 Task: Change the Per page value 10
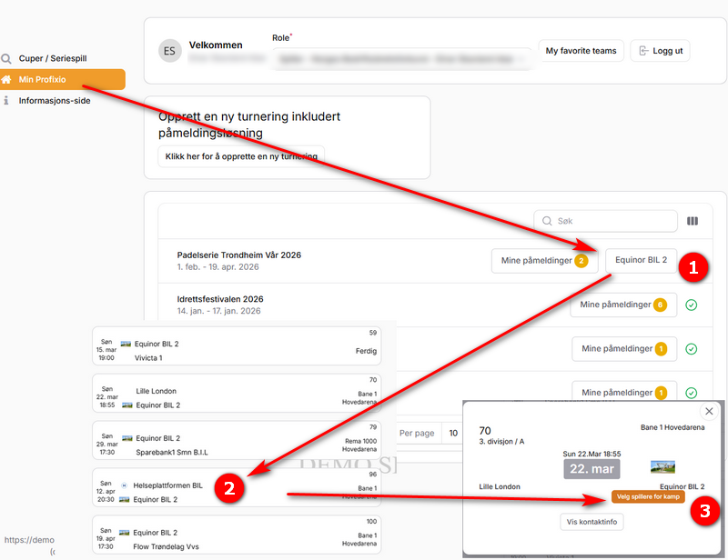[453, 433]
